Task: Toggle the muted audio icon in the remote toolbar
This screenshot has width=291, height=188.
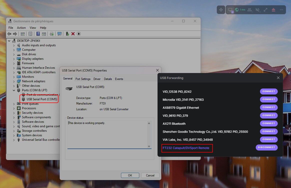Action: pos(257,10)
